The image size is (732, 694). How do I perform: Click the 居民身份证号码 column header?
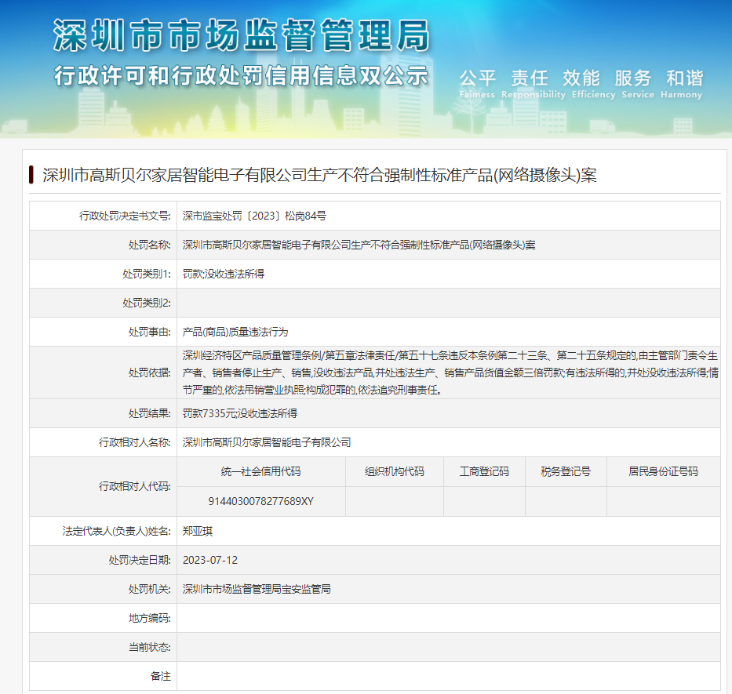pos(663,471)
